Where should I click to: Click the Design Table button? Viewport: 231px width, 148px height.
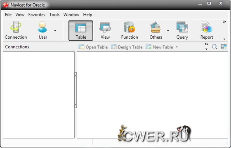[127, 47]
